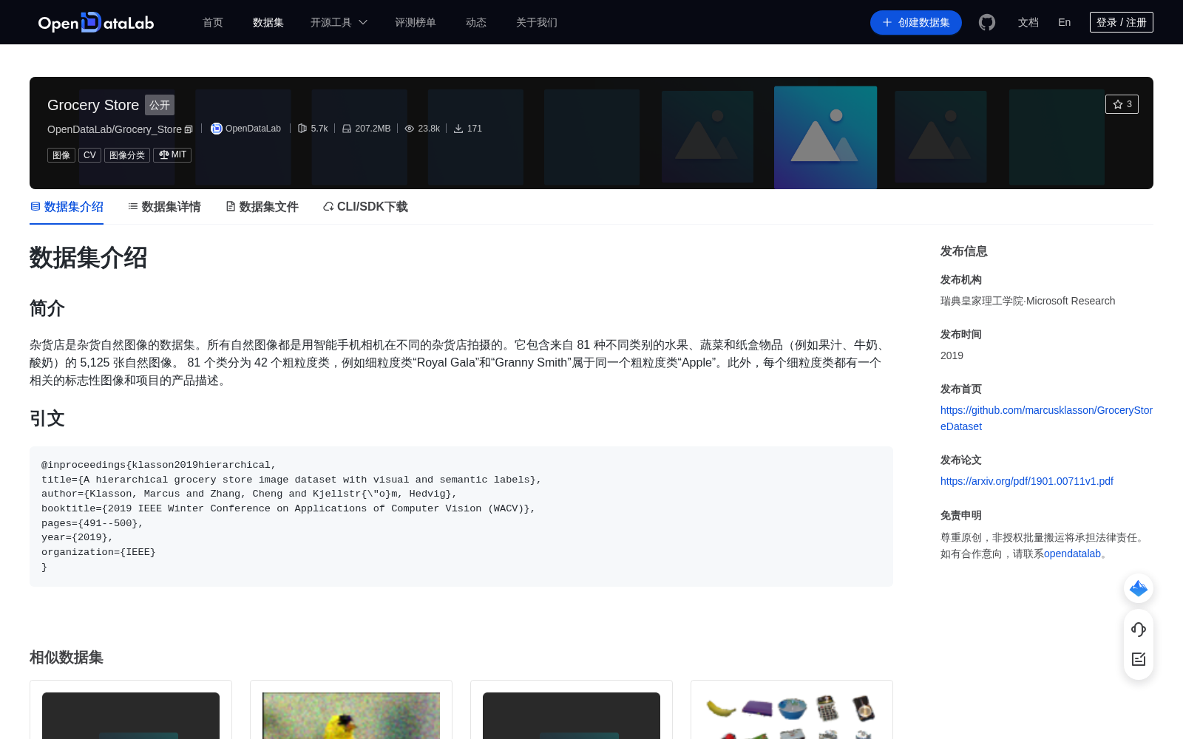Switch to 数据集文件 tab

262,207
